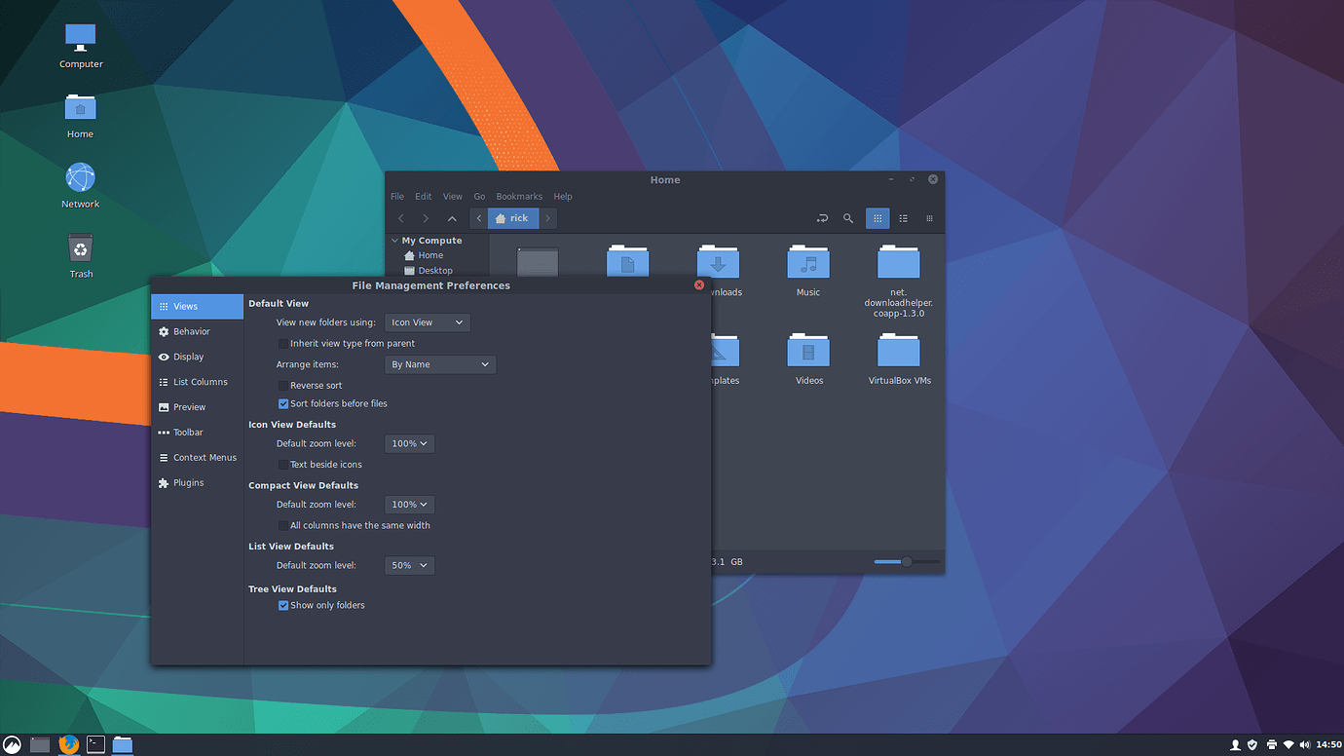Go up to parent folder
1344x756 pixels.
pos(452,218)
